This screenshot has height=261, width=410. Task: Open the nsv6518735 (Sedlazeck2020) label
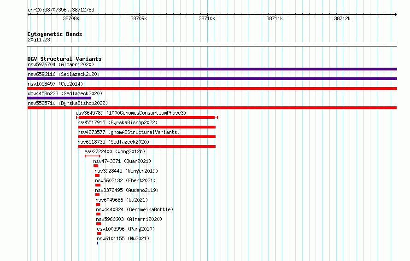point(113,142)
